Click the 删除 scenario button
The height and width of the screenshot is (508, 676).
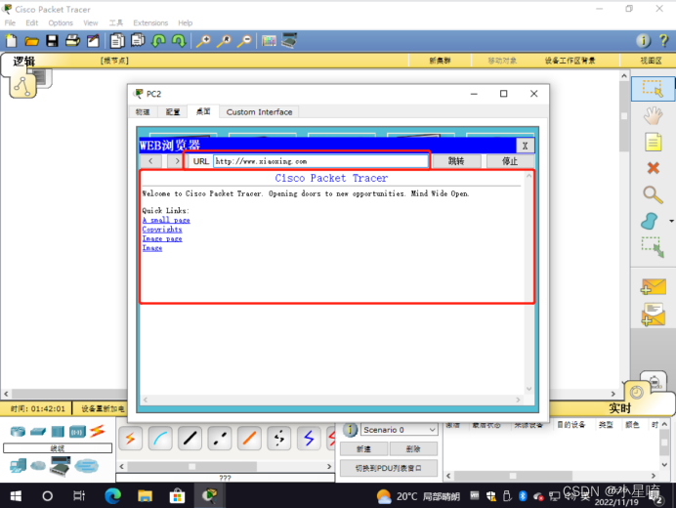(x=413, y=449)
